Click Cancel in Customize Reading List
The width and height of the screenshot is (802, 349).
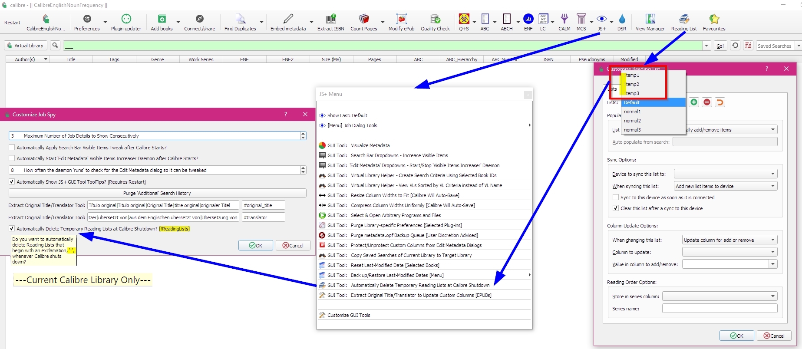tap(774, 336)
